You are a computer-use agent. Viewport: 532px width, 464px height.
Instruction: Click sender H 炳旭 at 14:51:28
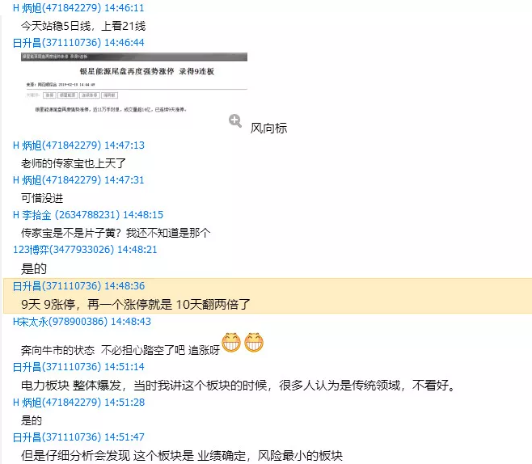78,403
